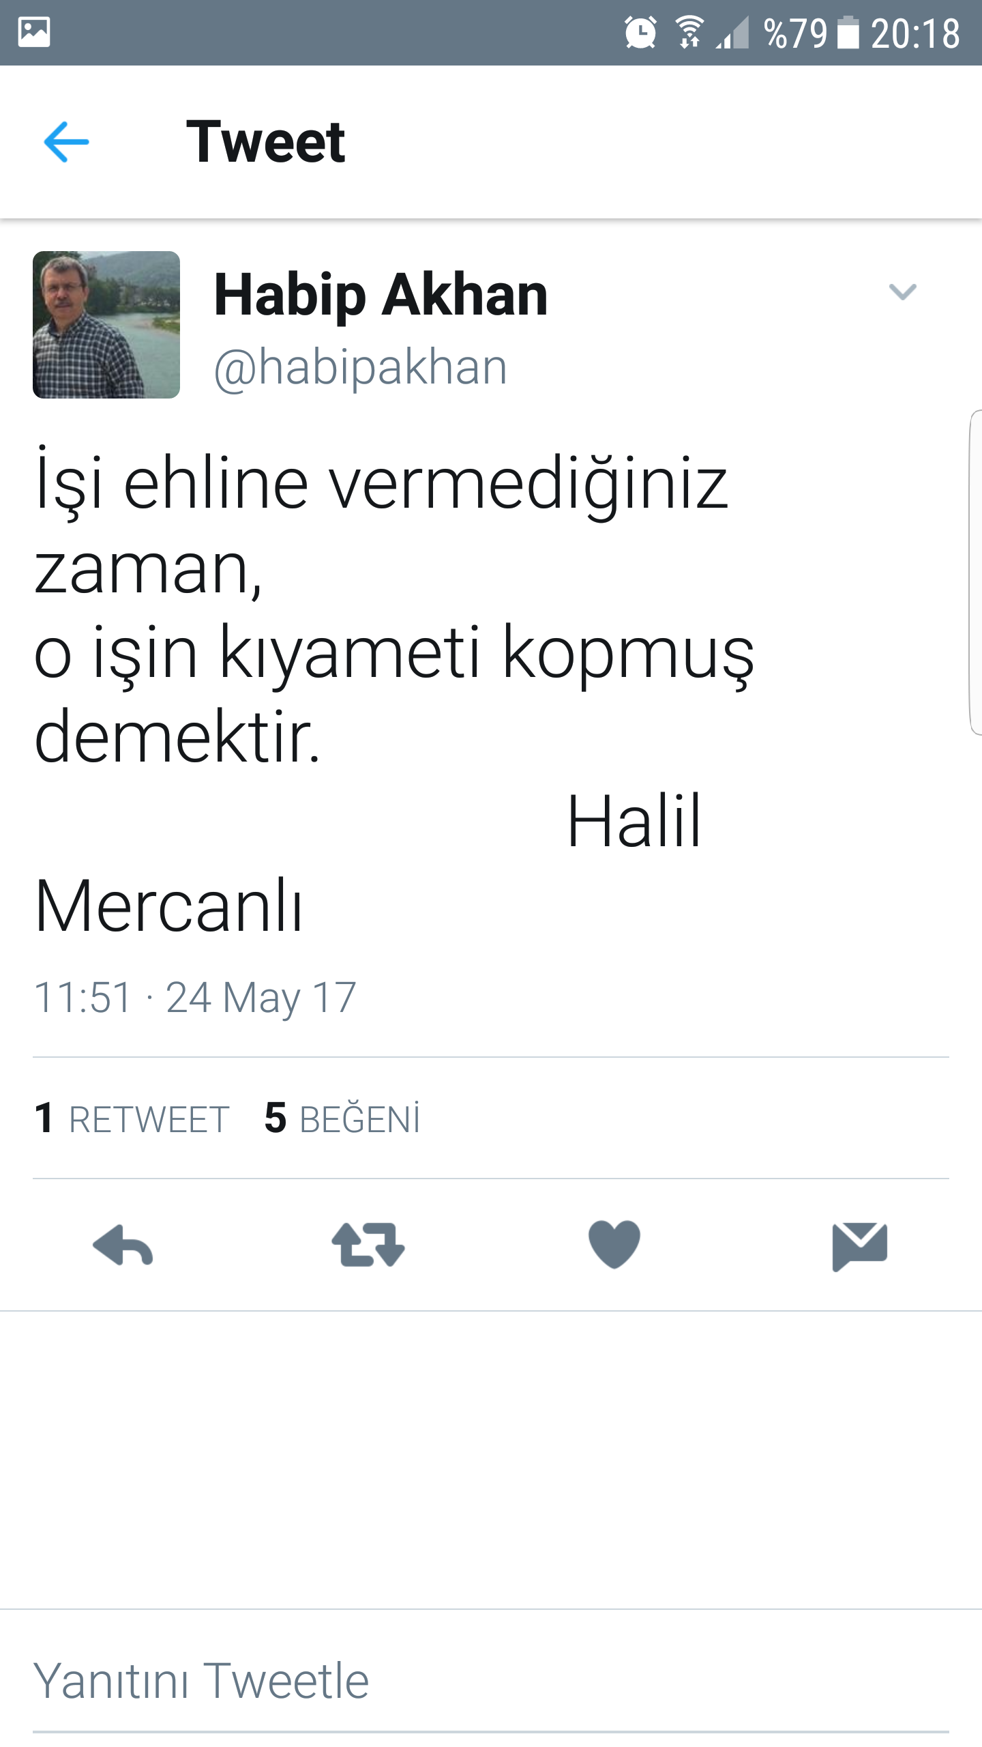Open the @habipakhan handle
Screen dimensions: 982x1747
361,369
